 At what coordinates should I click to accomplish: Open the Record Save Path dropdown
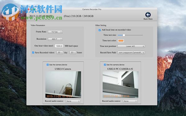[131, 53]
